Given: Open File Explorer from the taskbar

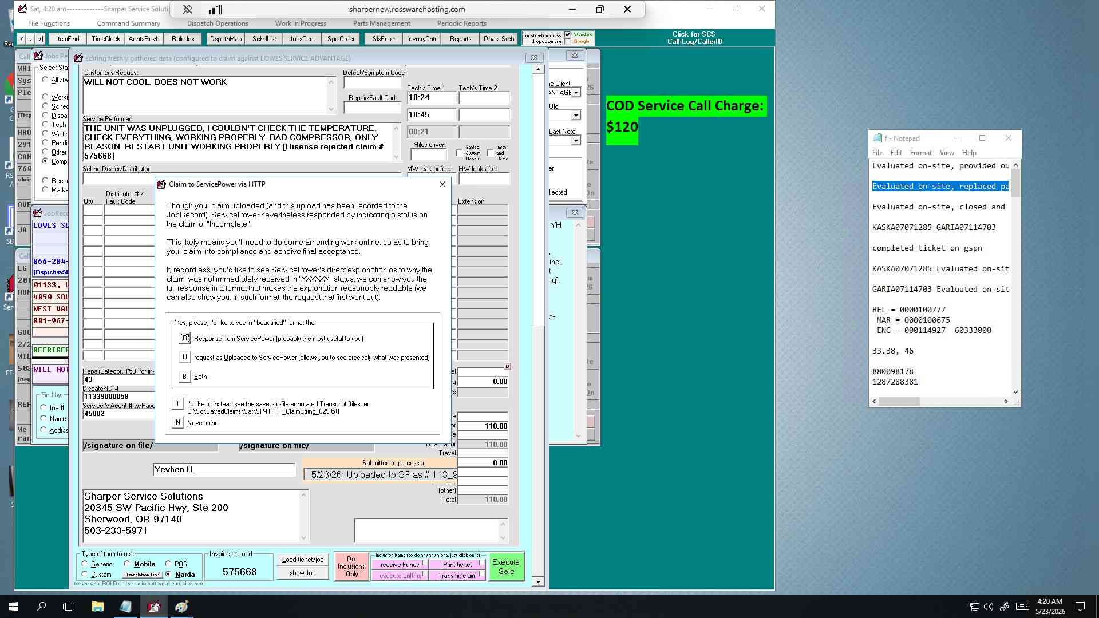Looking at the screenshot, I should point(97,606).
